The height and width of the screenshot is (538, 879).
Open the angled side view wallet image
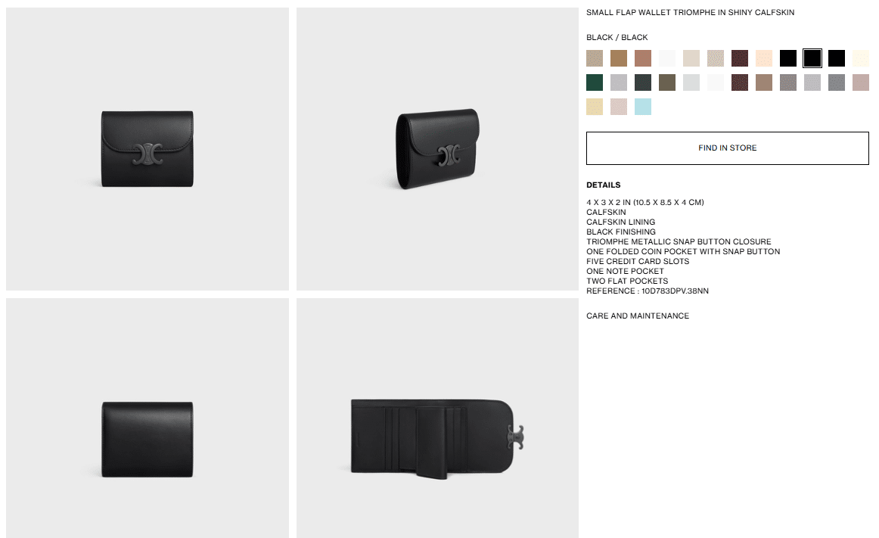(437, 148)
